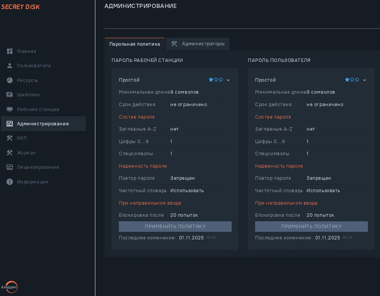Open Информация sidebar entry
The height and width of the screenshot is (296, 380).
point(33,182)
